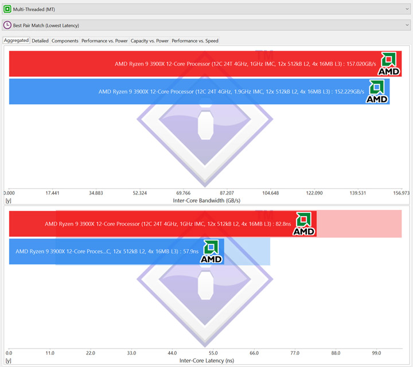Select the Aggregated tab
413x367 pixels.
[x=16, y=40]
